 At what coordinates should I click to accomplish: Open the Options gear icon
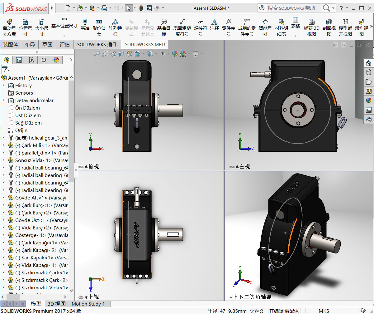[x=157, y=8]
